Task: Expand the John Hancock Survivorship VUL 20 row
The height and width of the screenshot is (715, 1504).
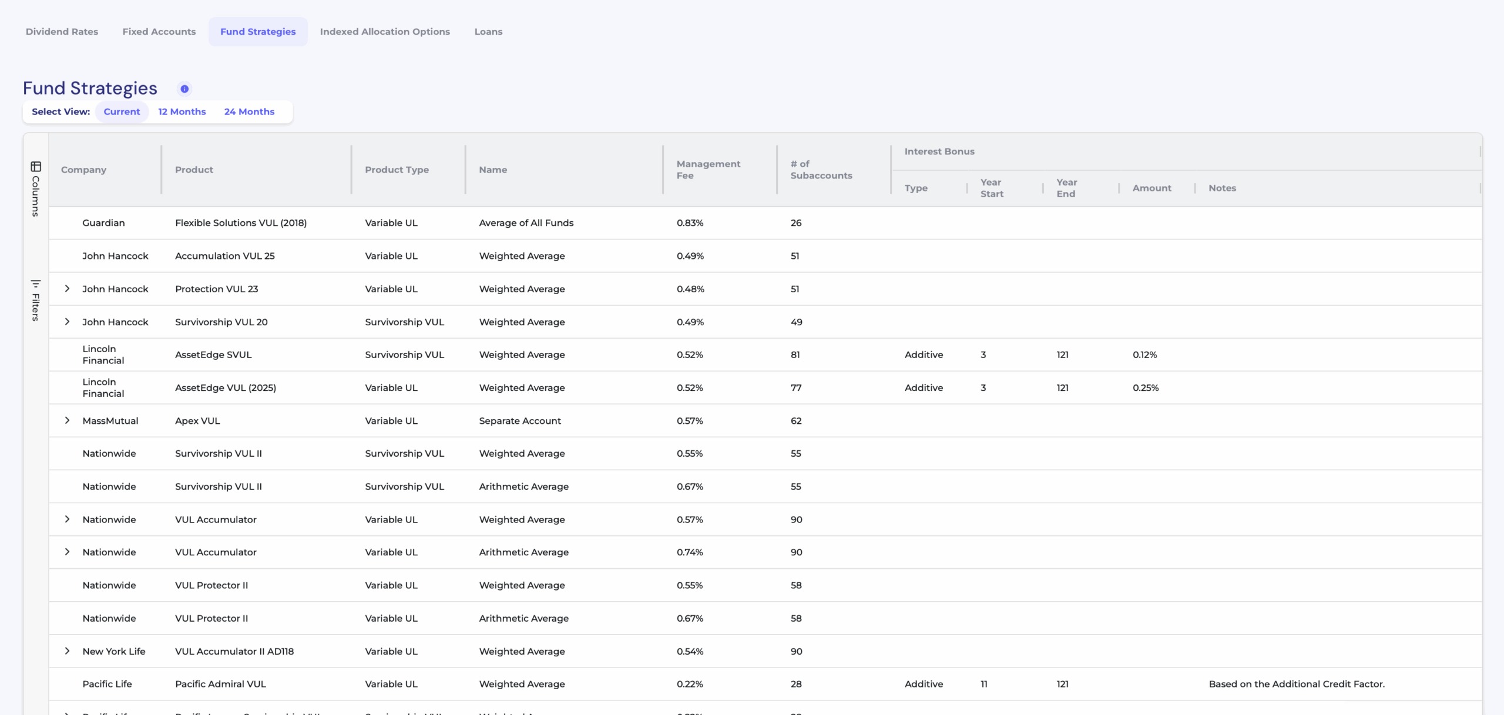Action: coord(67,322)
